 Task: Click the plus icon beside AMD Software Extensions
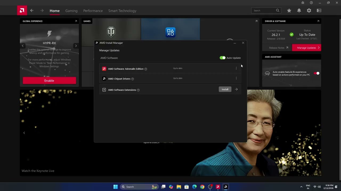(x=104, y=90)
